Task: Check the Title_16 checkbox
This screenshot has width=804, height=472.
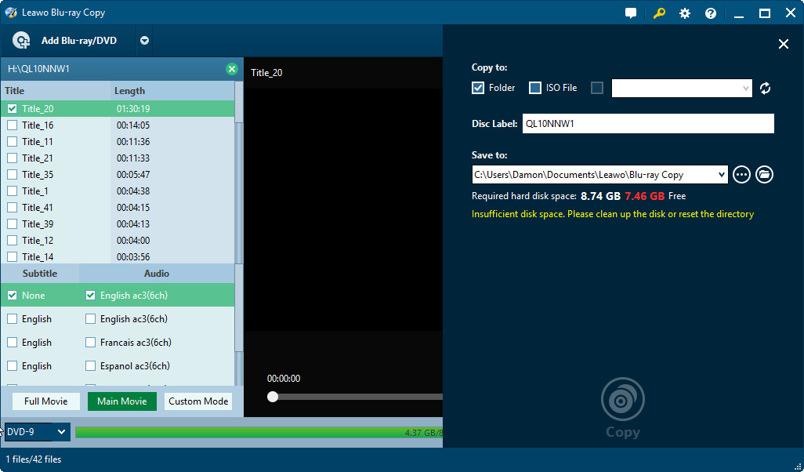Action: point(12,125)
